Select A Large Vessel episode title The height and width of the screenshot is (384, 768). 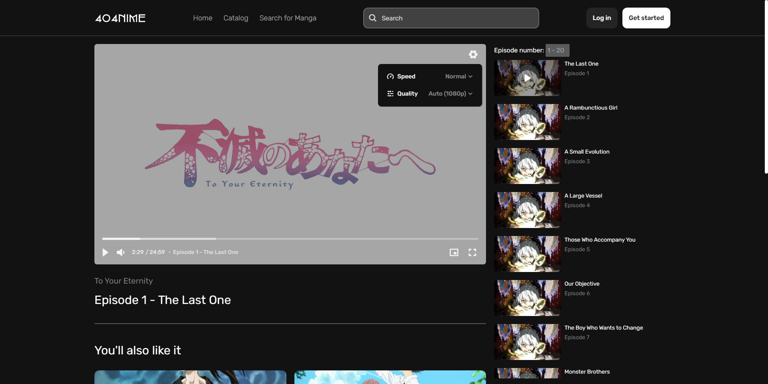(583, 196)
